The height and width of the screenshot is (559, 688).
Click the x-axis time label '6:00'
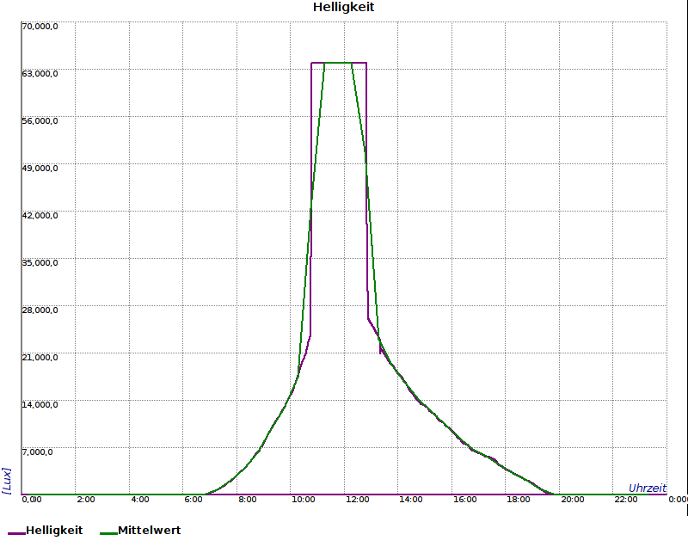point(193,500)
